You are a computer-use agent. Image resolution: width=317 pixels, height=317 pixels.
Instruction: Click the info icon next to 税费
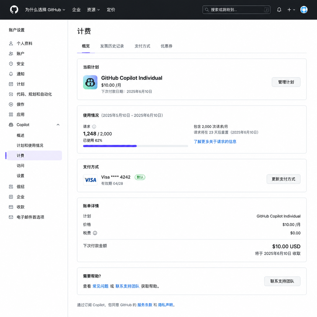(x=95, y=233)
